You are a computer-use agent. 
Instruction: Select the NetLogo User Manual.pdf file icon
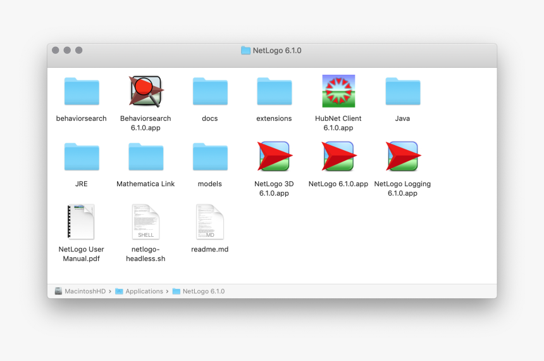(81, 222)
